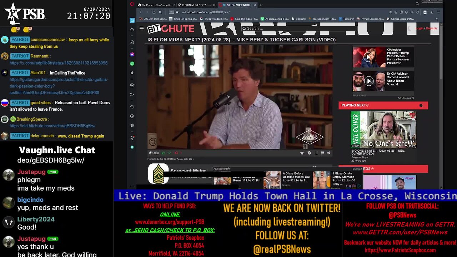Open the sidebar heart bookmarks icon
This screenshot has width=457, height=257.
point(132,107)
